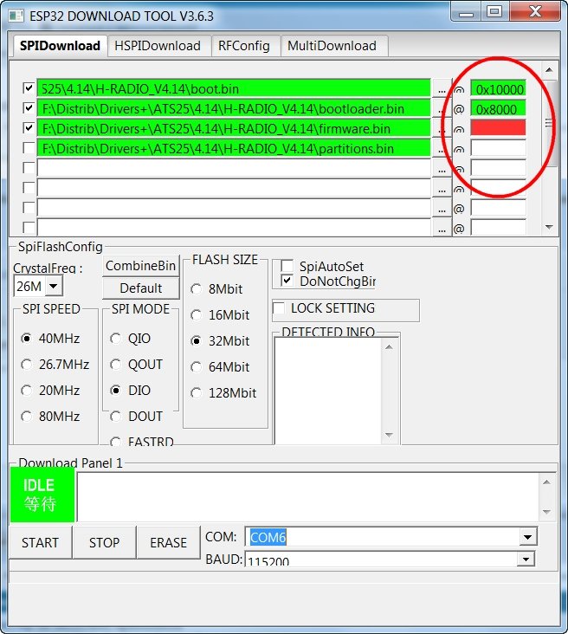This screenshot has width=568, height=634.
Task: Uncheck the DoNotChgBin checkbox
Action: [287, 281]
